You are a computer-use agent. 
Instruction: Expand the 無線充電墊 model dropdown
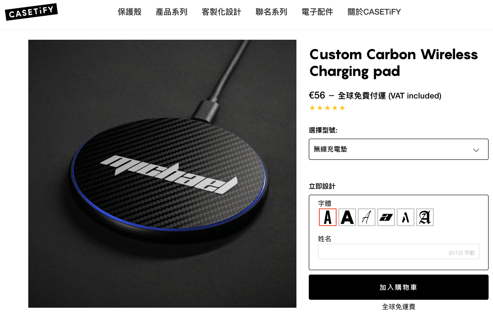(398, 149)
